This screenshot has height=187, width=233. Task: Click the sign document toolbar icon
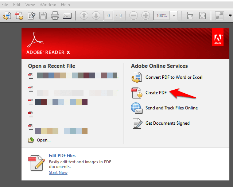pyautogui.click(x=31, y=16)
